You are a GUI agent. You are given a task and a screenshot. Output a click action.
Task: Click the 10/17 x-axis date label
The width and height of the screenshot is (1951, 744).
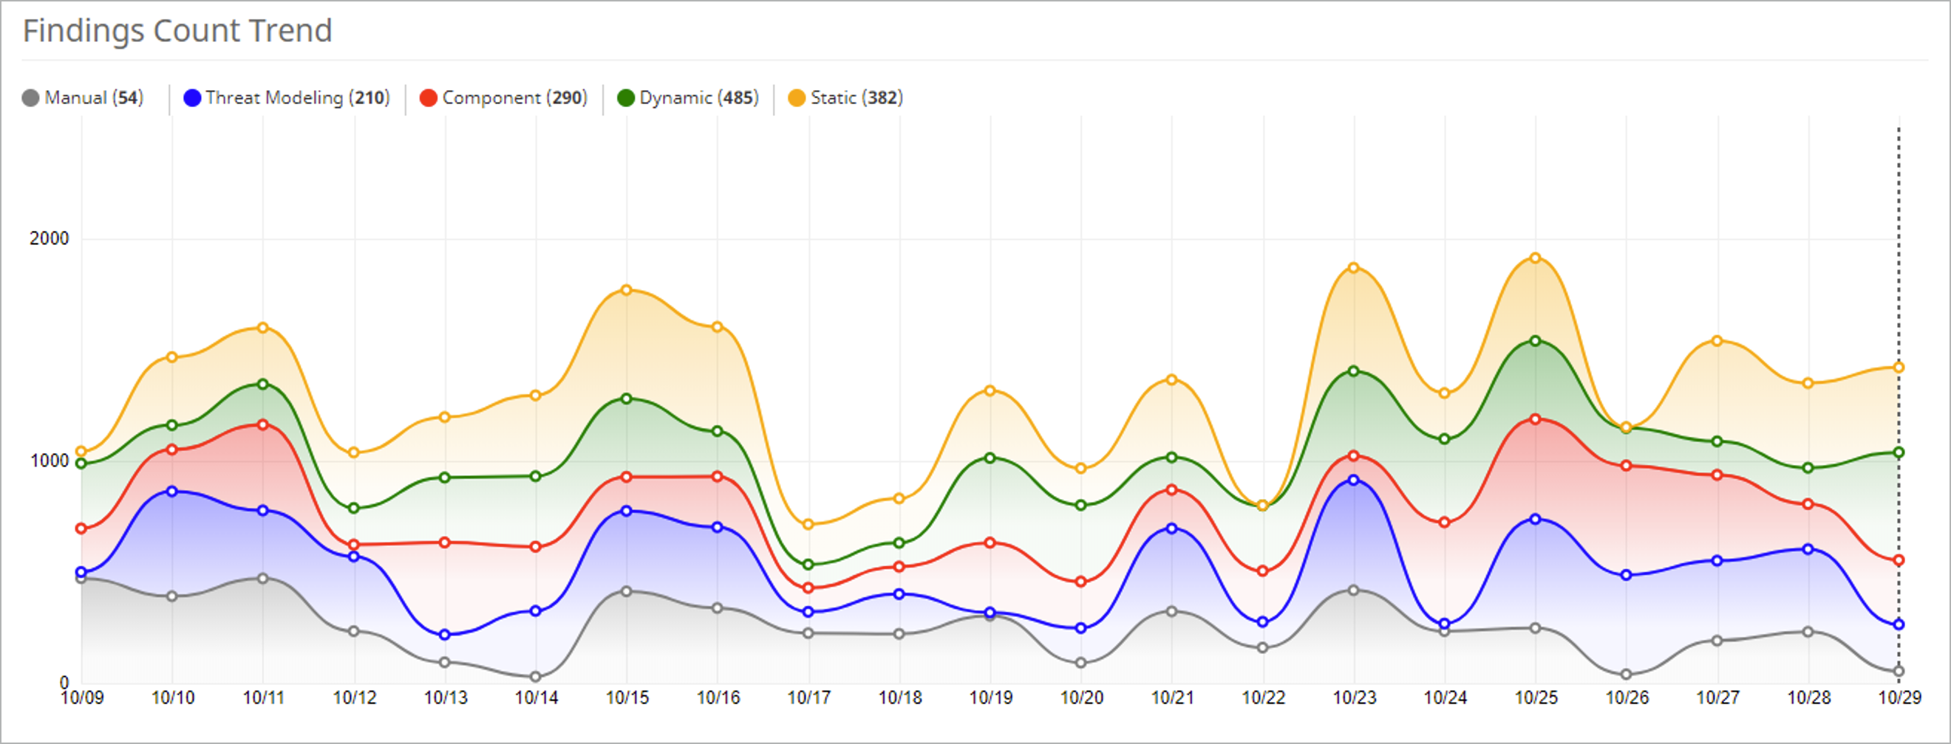pyautogui.click(x=809, y=698)
